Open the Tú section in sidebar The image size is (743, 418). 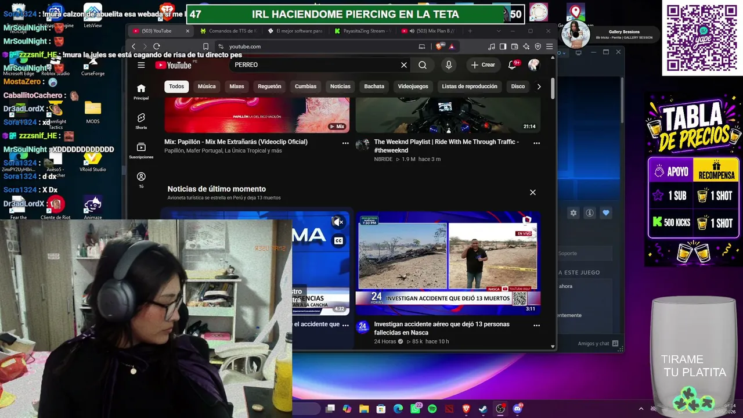click(141, 180)
